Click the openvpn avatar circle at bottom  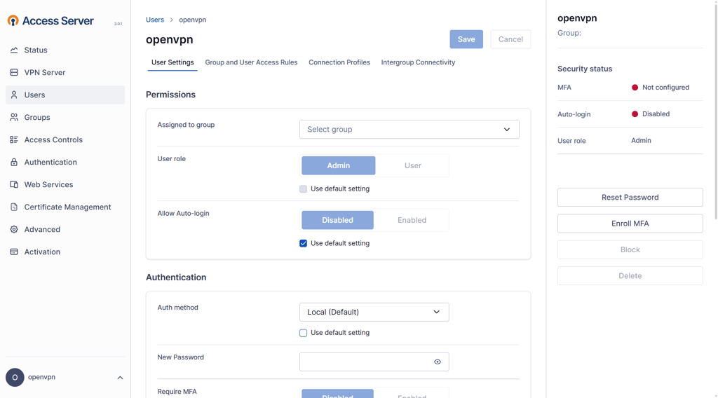(x=15, y=378)
